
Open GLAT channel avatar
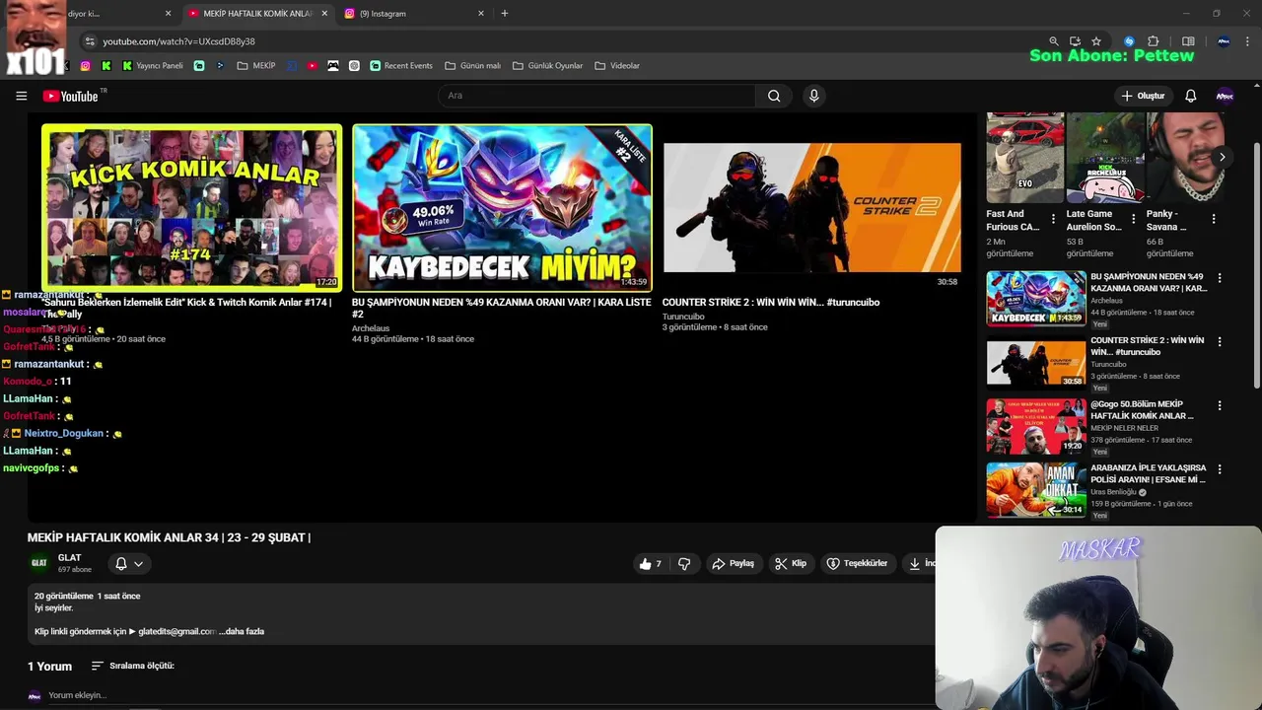pyautogui.click(x=38, y=563)
